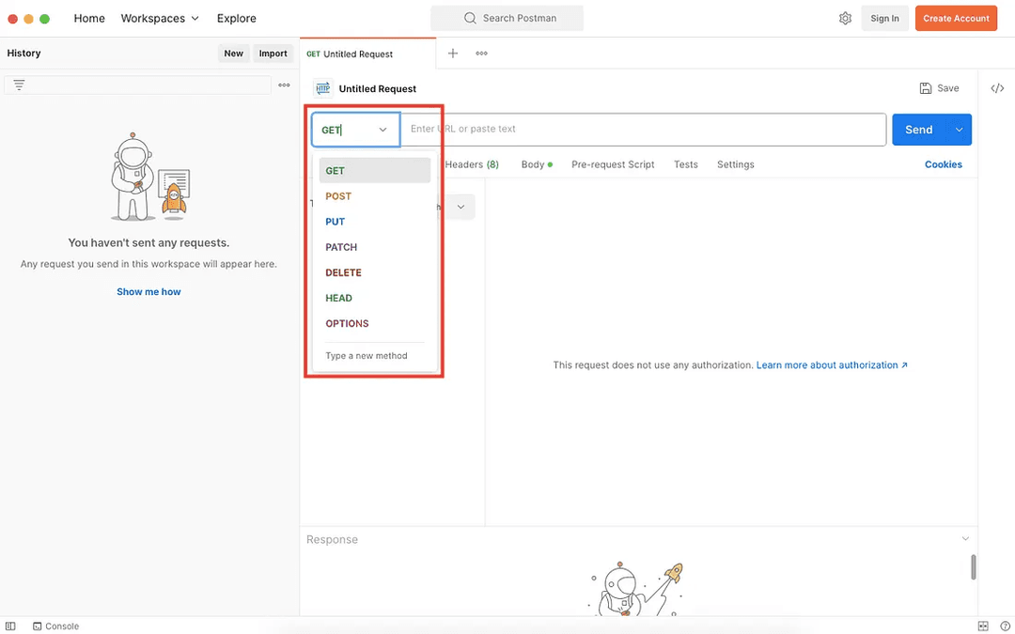Open Learn more about authorization link
The image size is (1015, 634).
click(832, 364)
